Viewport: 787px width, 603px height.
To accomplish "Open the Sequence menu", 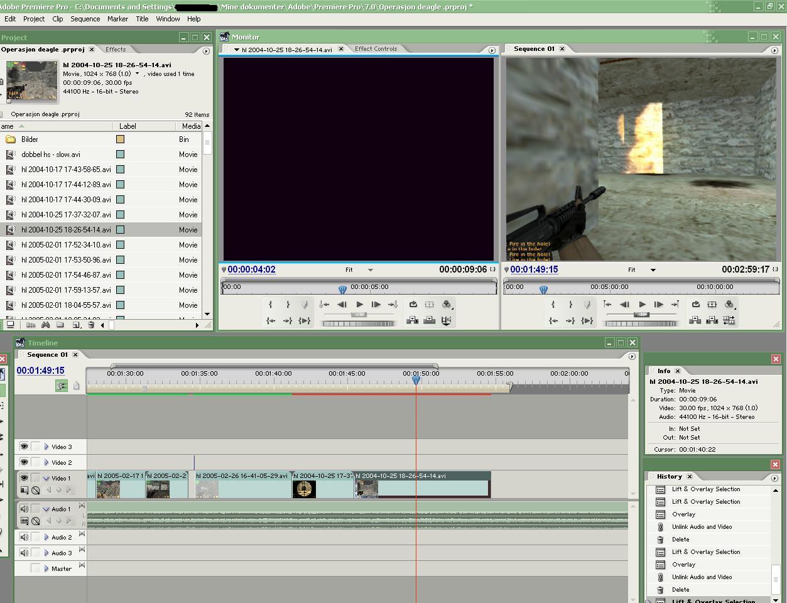I will pyautogui.click(x=85, y=19).
